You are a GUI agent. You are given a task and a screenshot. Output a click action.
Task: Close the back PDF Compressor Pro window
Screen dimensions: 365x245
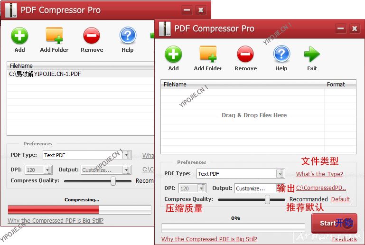click(201, 10)
